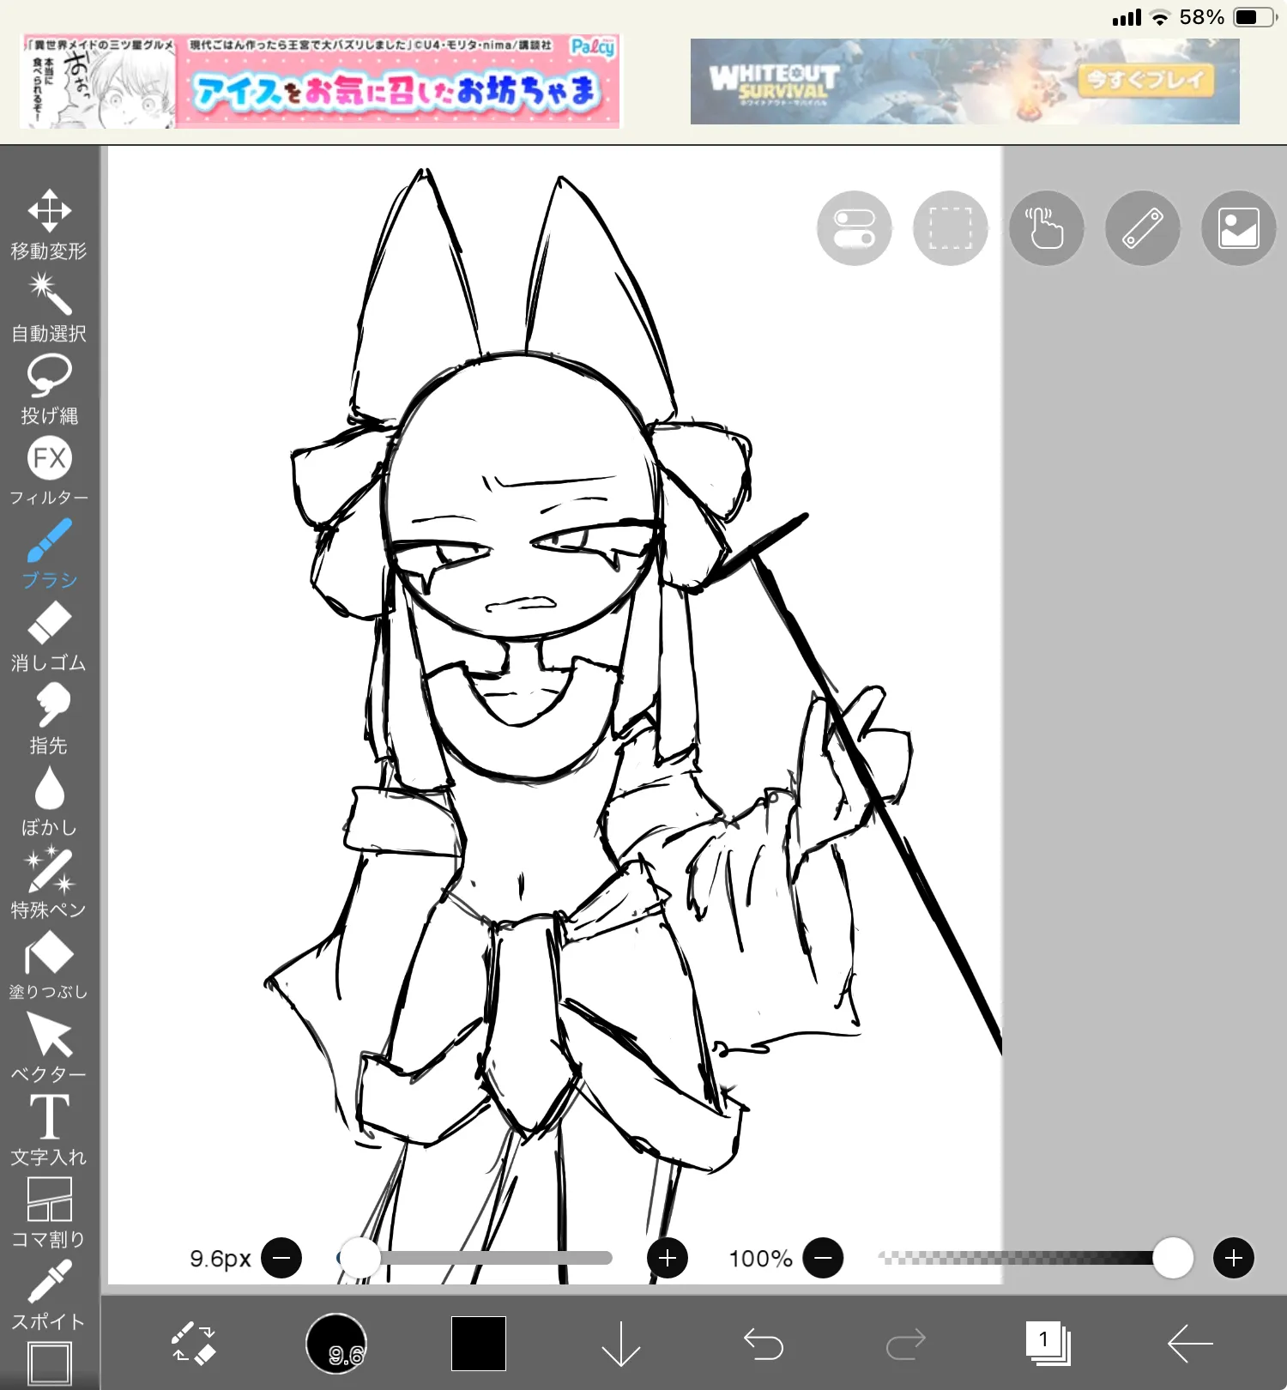This screenshot has width=1287, height=1390.
Task: Select the Magic Wand (自動選択) tool
Action: [49, 307]
